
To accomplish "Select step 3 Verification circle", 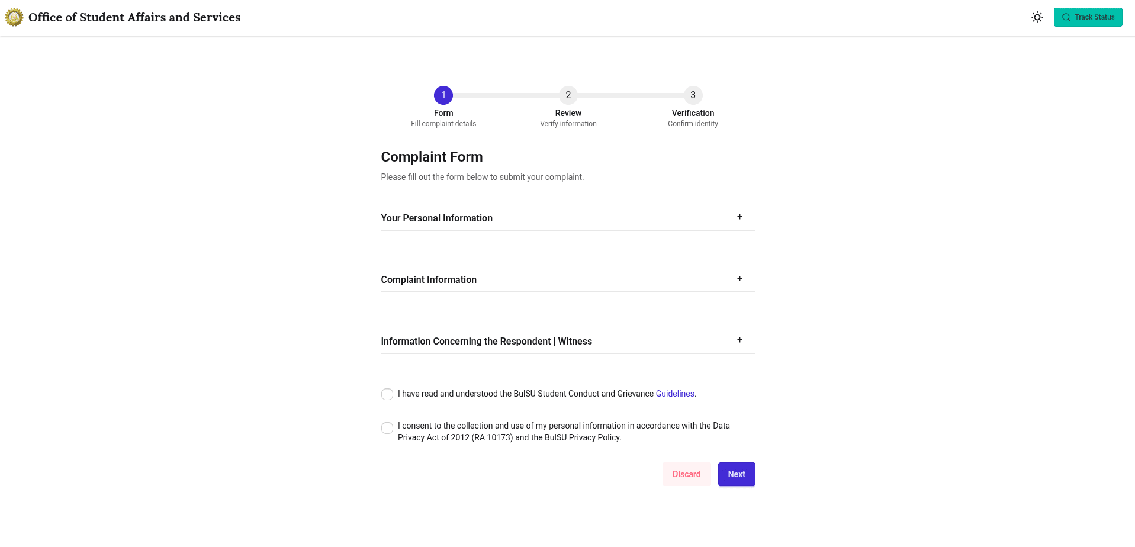I will tap(693, 95).
